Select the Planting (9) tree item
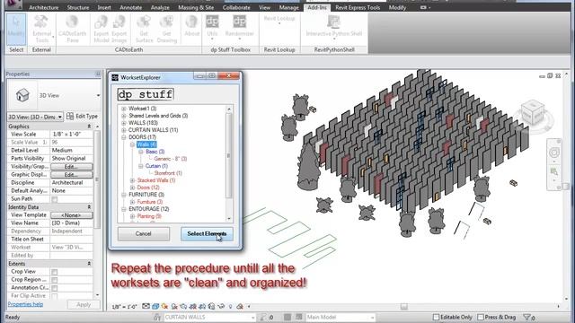 (x=149, y=216)
